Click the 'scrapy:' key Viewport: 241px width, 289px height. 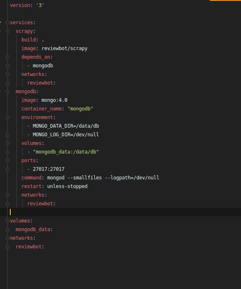(x=25, y=31)
